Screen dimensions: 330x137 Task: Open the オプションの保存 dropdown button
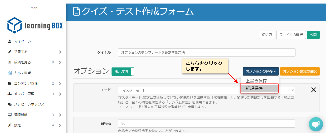[x=260, y=71]
